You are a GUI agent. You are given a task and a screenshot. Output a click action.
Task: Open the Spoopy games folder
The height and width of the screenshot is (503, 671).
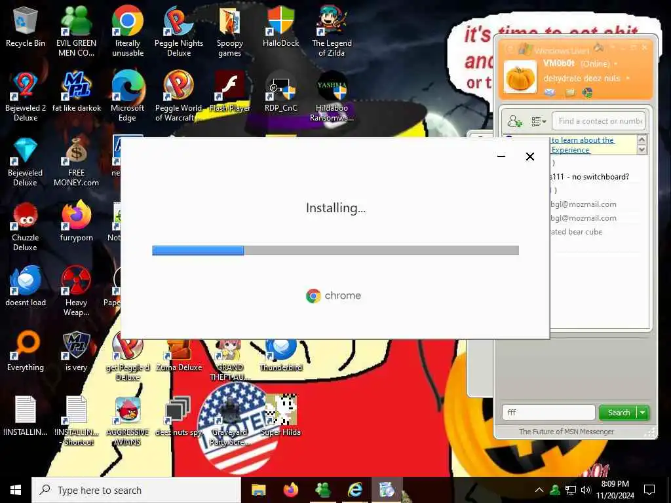tap(230, 31)
